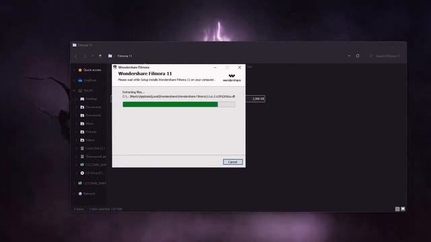431x242 pixels.
Task: Open recent locations dropdown in Explorer
Action: (93, 56)
